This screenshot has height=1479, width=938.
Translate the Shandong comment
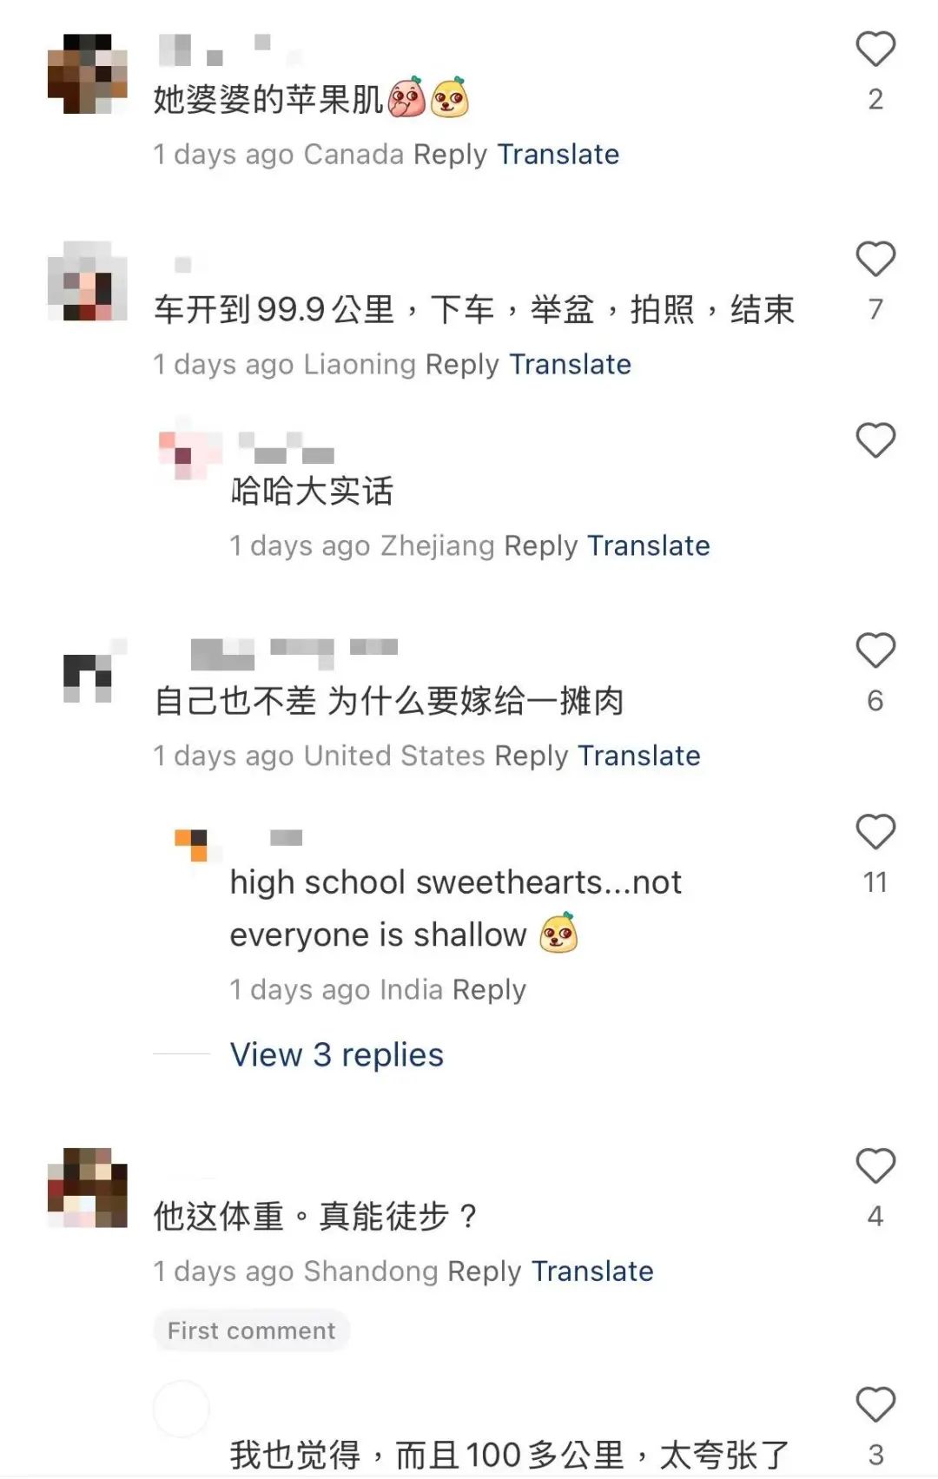click(592, 1271)
